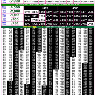Select number 9516 in the ₹2,000 row
The height and width of the screenshot is (95, 95).
pos(91,12)
